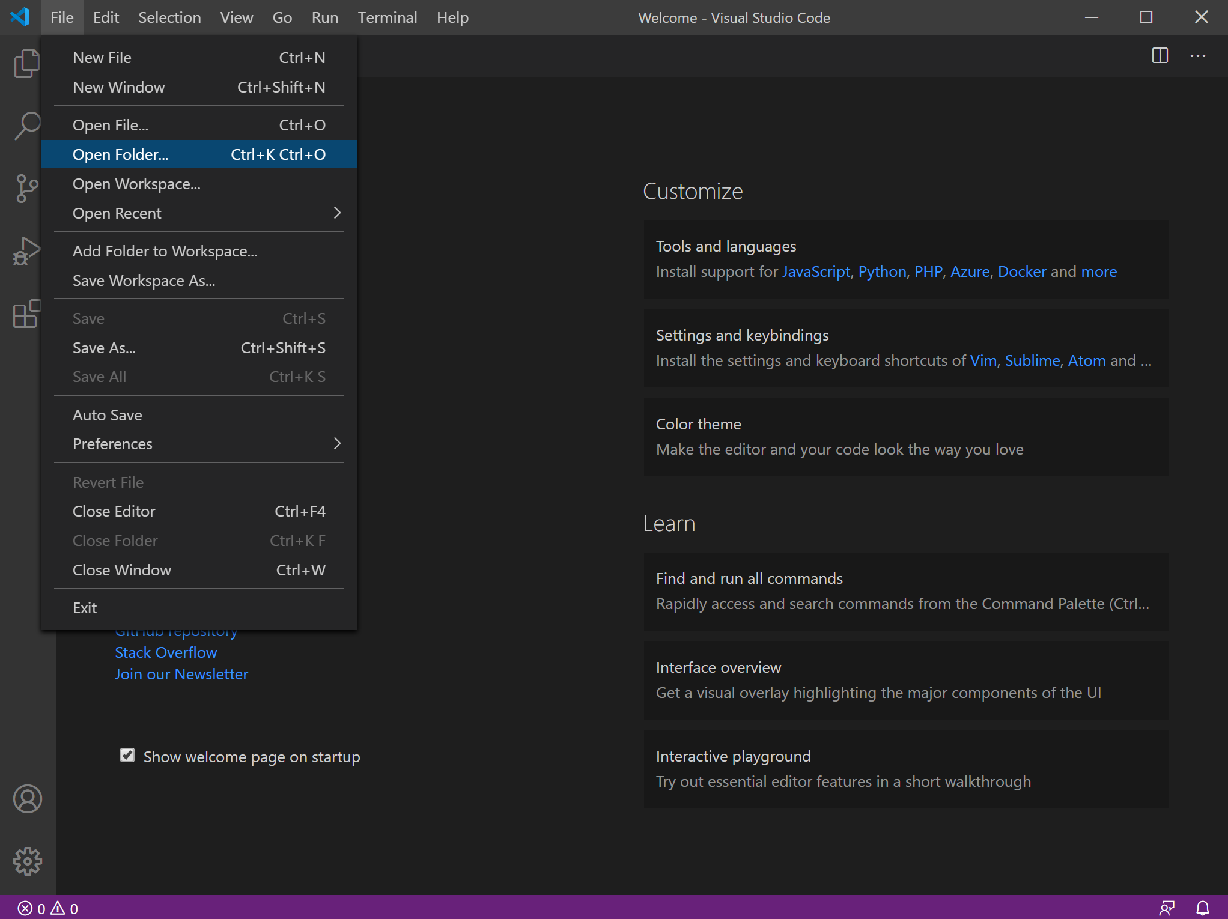This screenshot has width=1228, height=919.
Task: Choose Exit from File menu
Action: click(199, 608)
